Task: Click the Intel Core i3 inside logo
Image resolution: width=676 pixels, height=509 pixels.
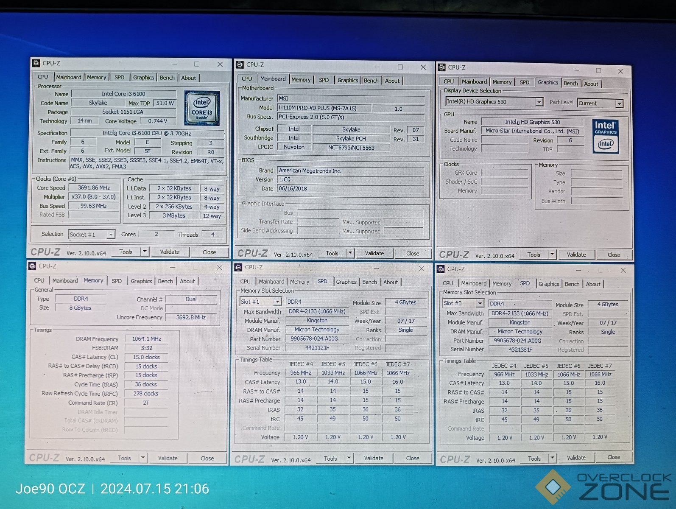Action: pos(202,108)
